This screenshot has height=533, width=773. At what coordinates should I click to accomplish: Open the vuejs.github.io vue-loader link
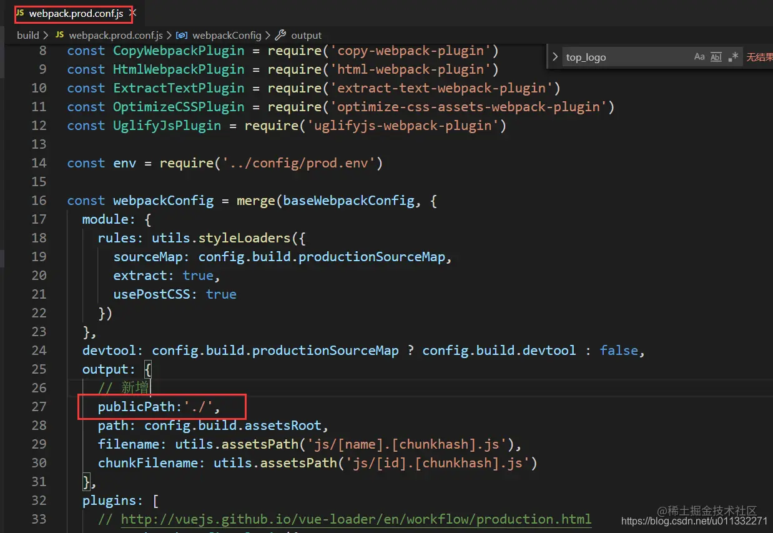tap(356, 519)
